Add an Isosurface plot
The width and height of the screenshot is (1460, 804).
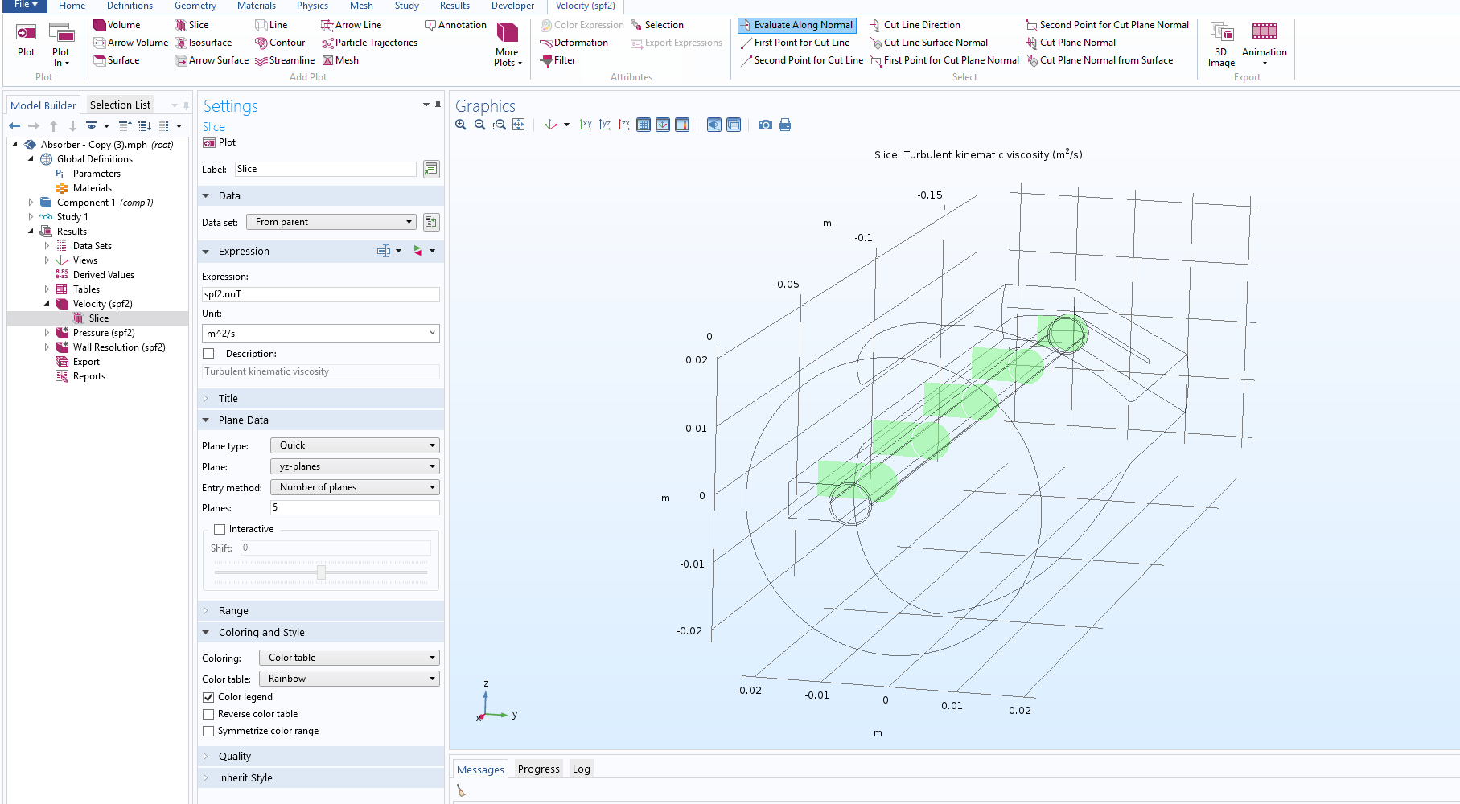pos(204,43)
